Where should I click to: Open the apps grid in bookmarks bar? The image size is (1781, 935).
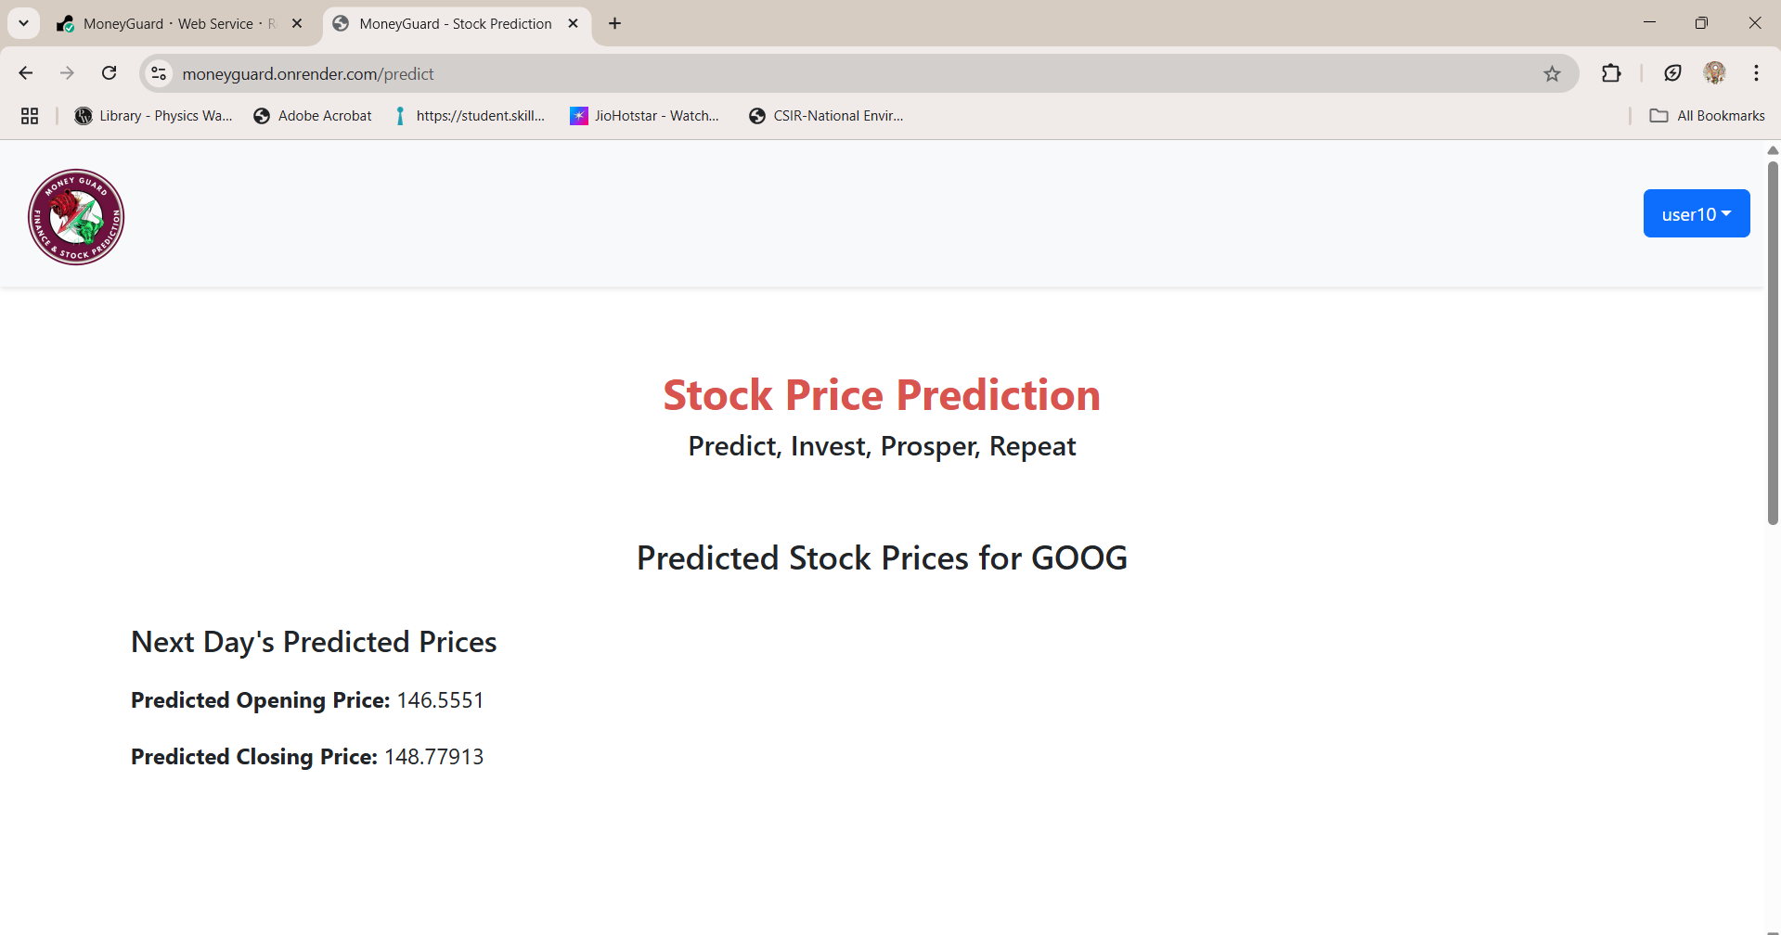pos(30,116)
